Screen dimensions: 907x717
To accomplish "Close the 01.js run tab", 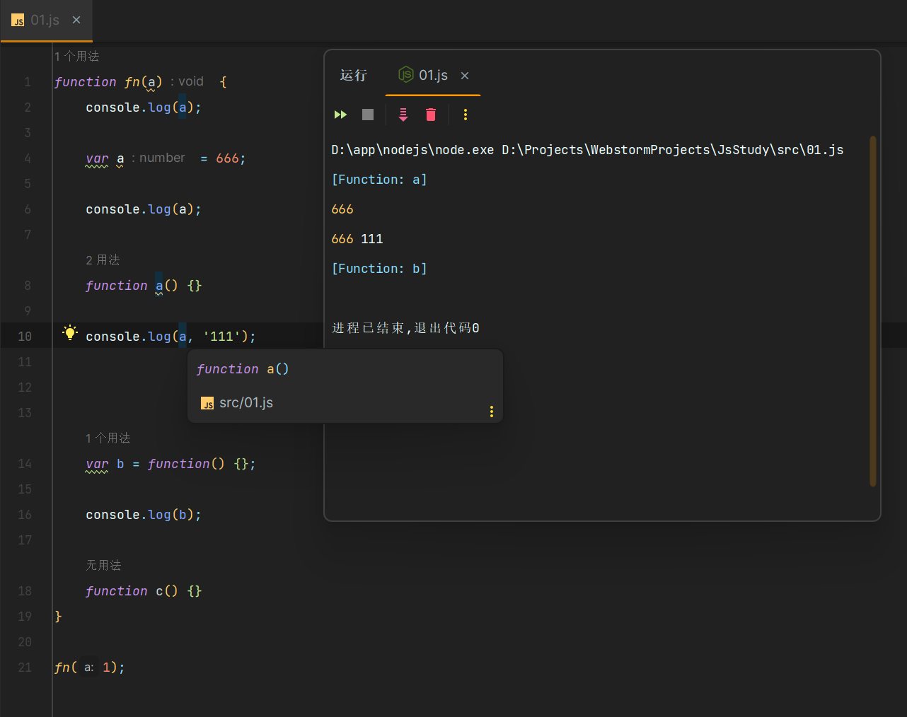I will click(x=465, y=76).
